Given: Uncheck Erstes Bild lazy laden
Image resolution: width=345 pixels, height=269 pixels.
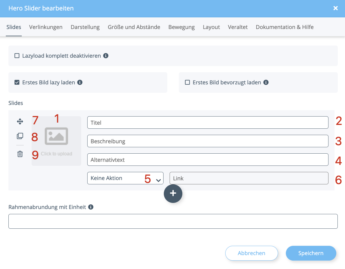Looking at the screenshot, I should coord(17,82).
